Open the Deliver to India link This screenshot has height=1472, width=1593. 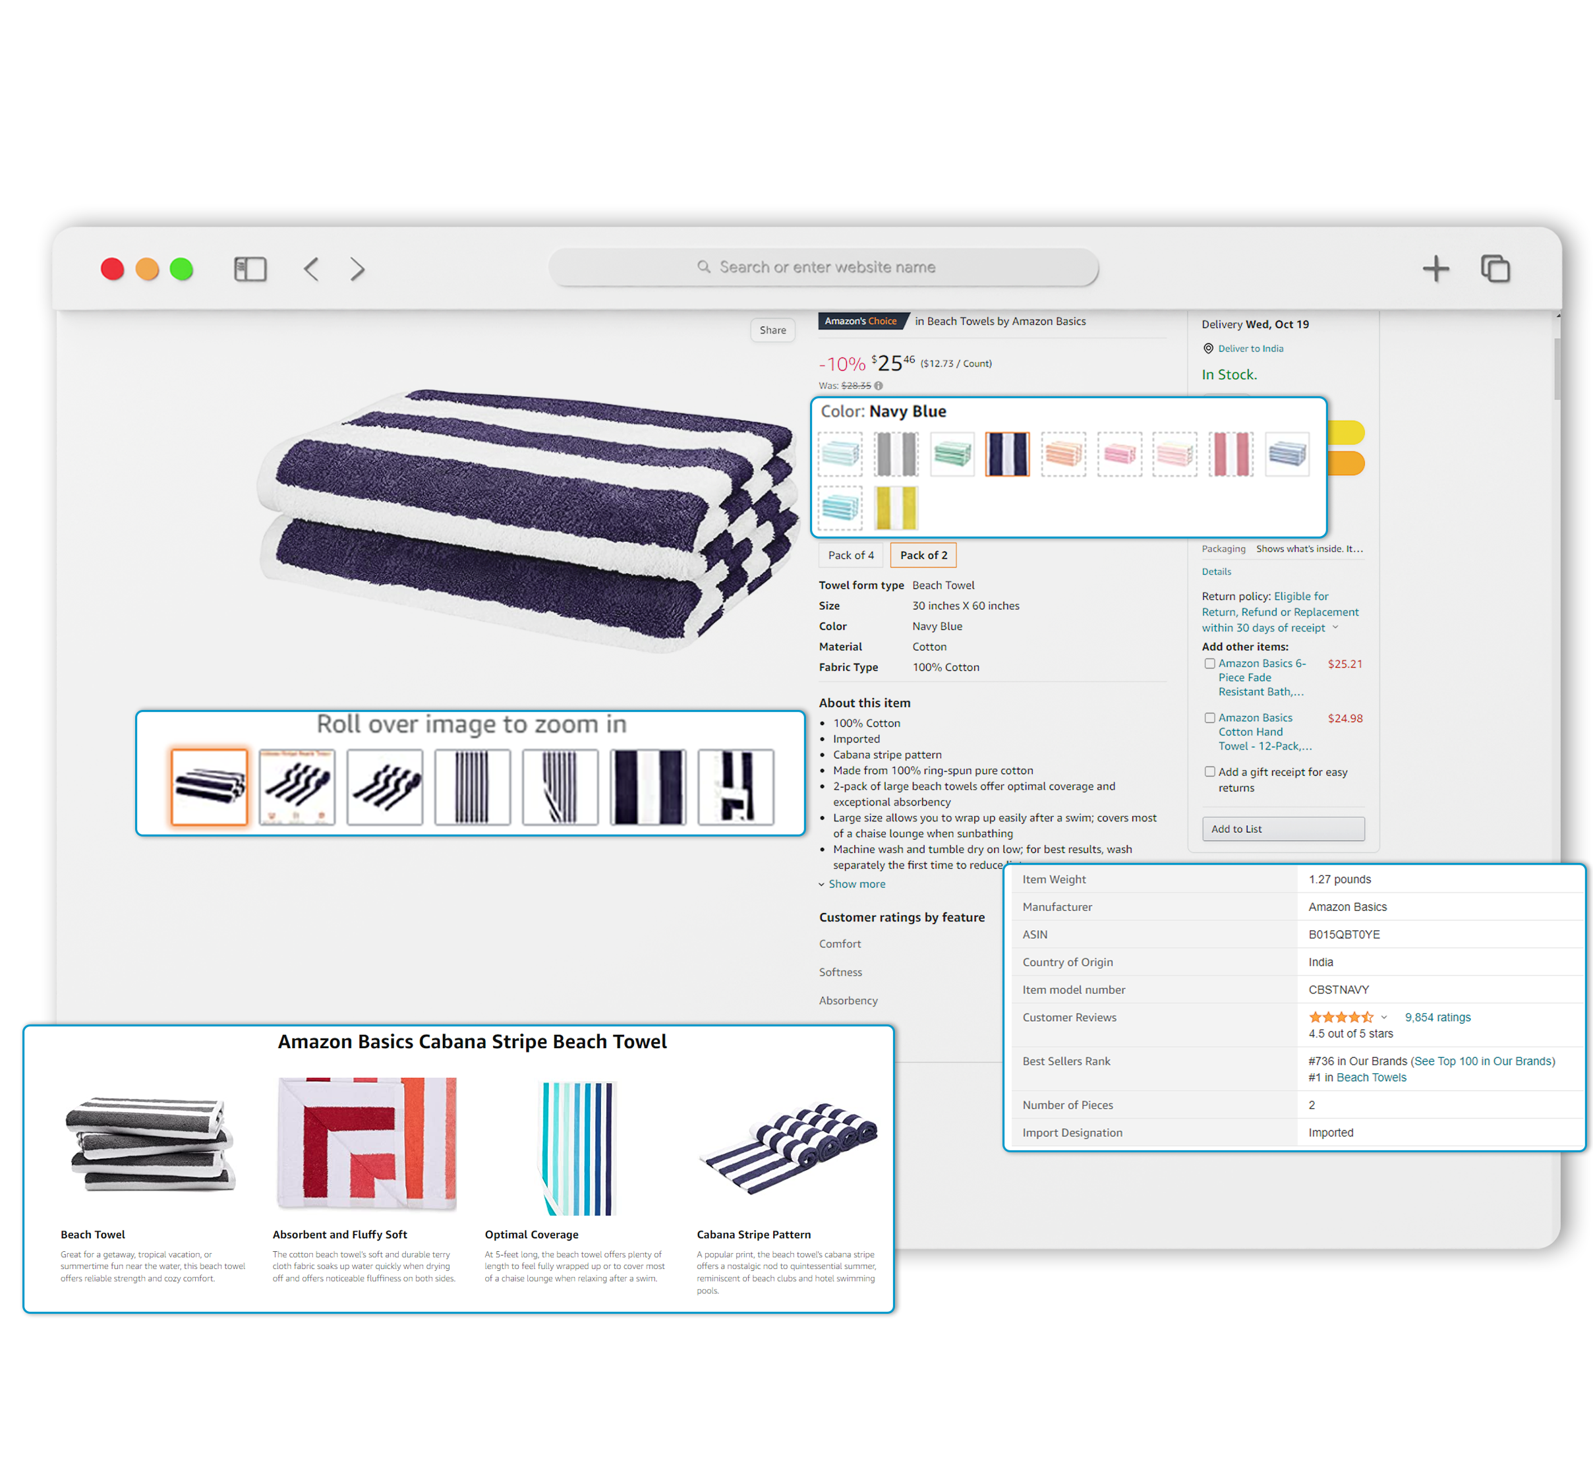[x=1250, y=349]
